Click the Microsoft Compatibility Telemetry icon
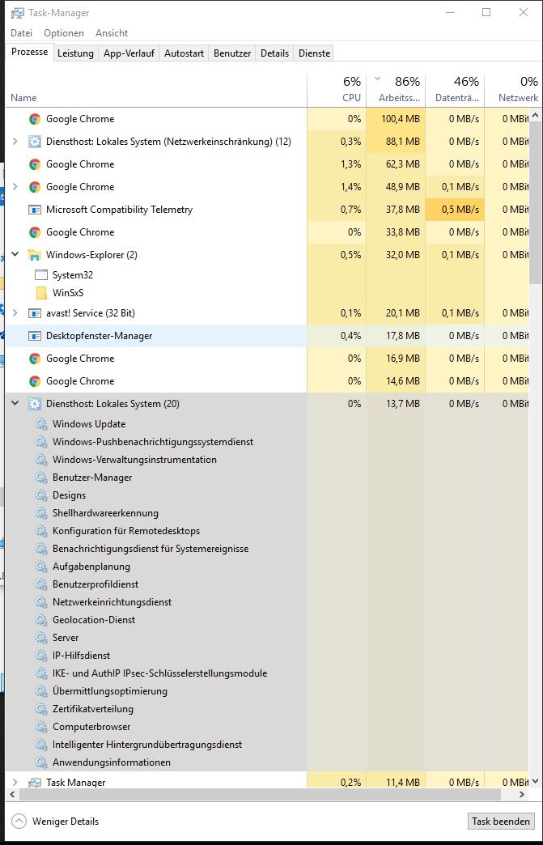543x845 pixels. tap(35, 210)
